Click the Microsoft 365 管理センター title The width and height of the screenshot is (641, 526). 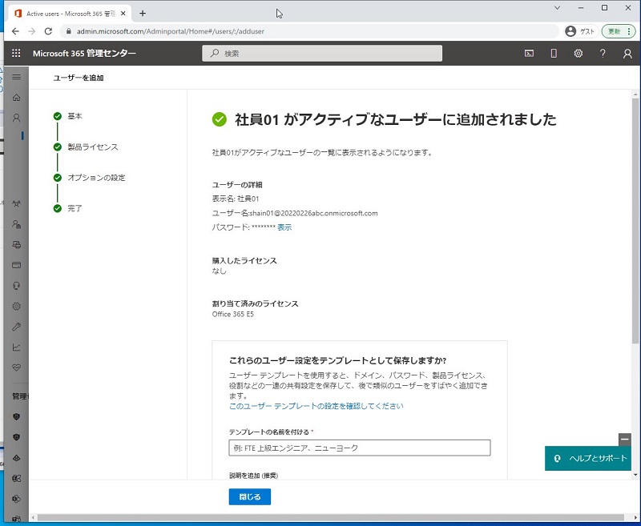[x=84, y=53]
